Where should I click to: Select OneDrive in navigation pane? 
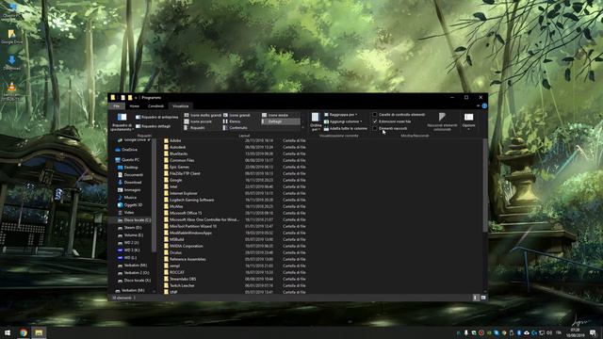coord(127,150)
